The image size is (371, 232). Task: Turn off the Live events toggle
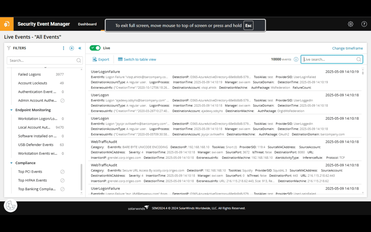click(x=95, y=47)
